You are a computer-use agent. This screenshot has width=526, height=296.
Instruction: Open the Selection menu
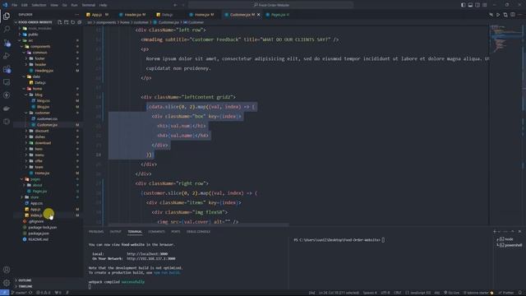39,5
